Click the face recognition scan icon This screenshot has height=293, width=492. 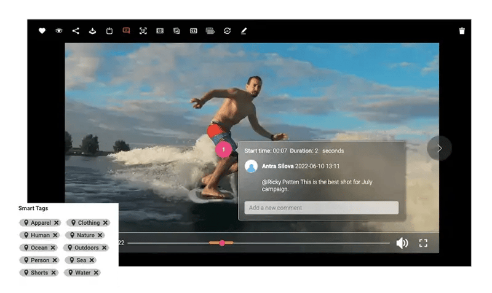143,31
